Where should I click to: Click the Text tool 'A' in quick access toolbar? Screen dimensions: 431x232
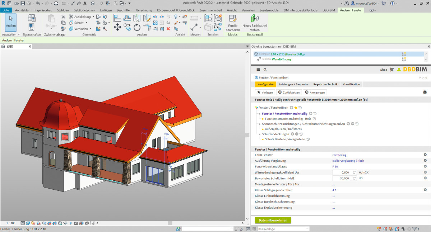pos(85,3)
